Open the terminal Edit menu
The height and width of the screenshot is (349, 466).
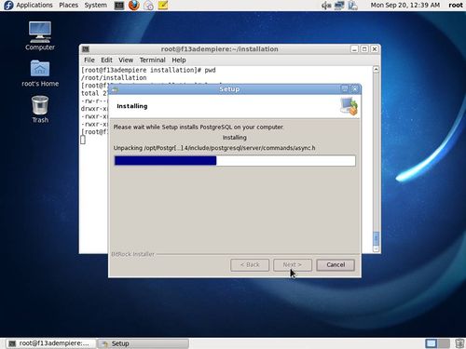click(106, 60)
